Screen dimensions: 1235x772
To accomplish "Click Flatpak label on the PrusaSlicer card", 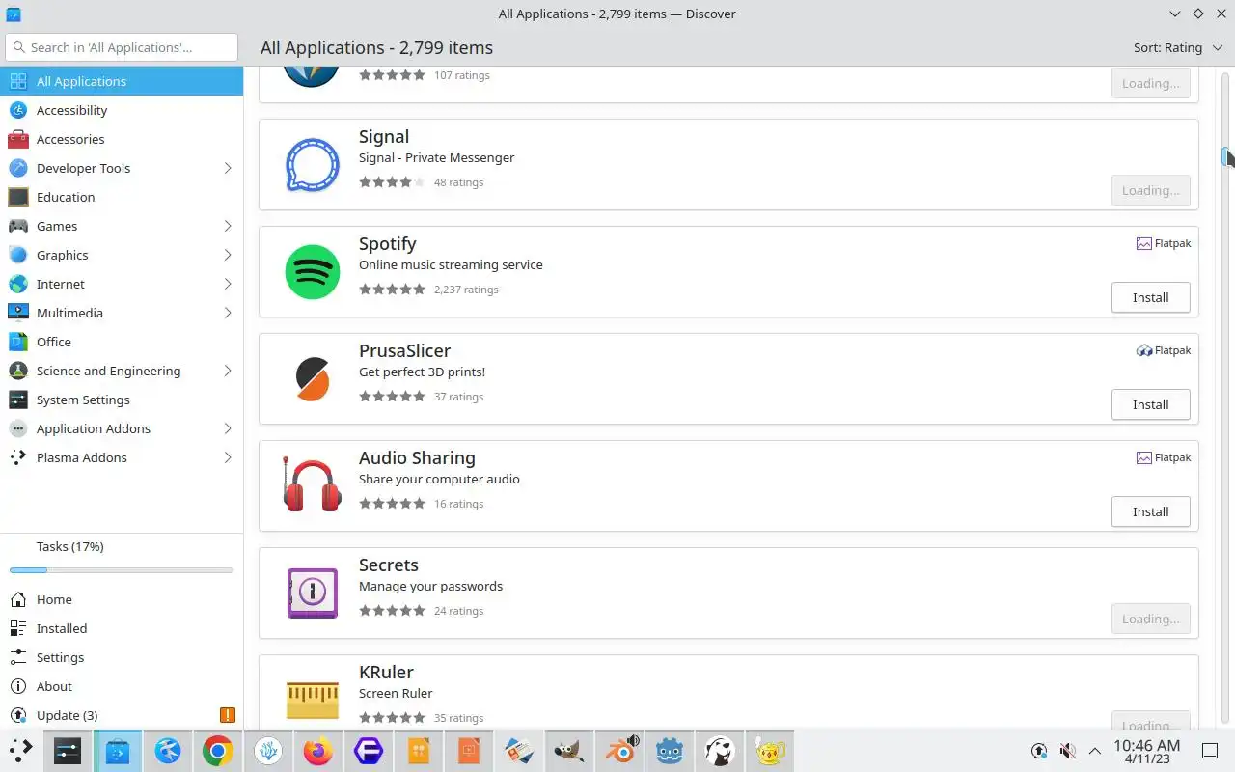I will (1172, 351).
